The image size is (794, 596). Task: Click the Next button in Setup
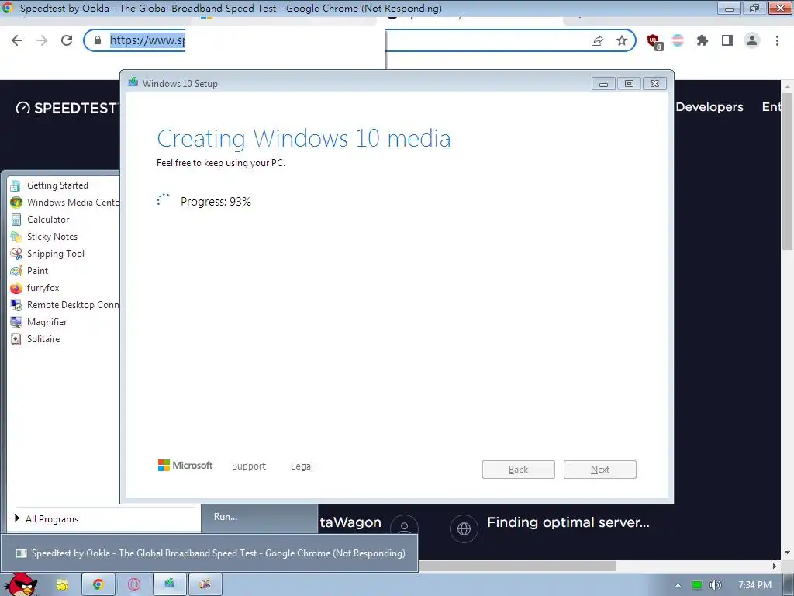[x=600, y=470]
